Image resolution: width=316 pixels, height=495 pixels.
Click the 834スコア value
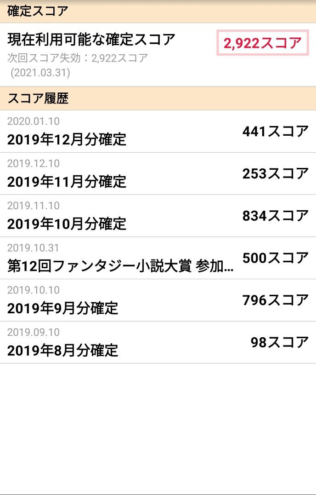pyautogui.click(x=275, y=216)
